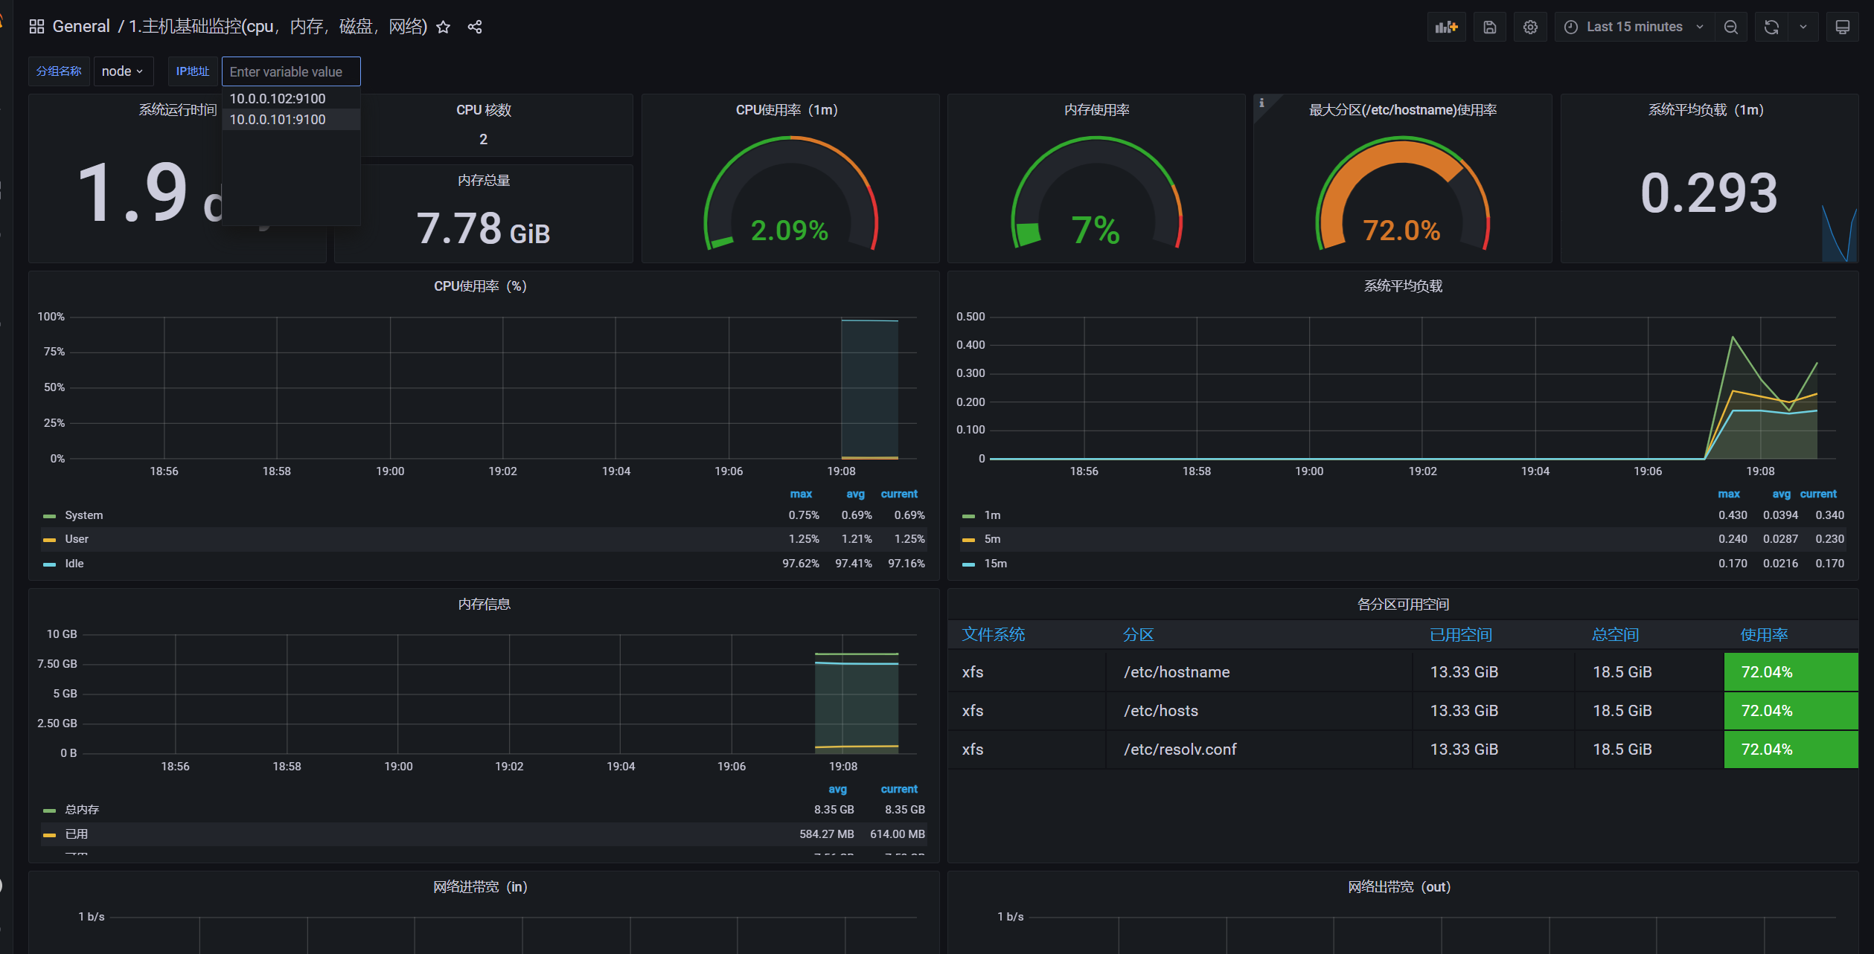This screenshot has width=1874, height=954.
Task: Toggle the 总内存 series in memory legend
Action: click(82, 810)
